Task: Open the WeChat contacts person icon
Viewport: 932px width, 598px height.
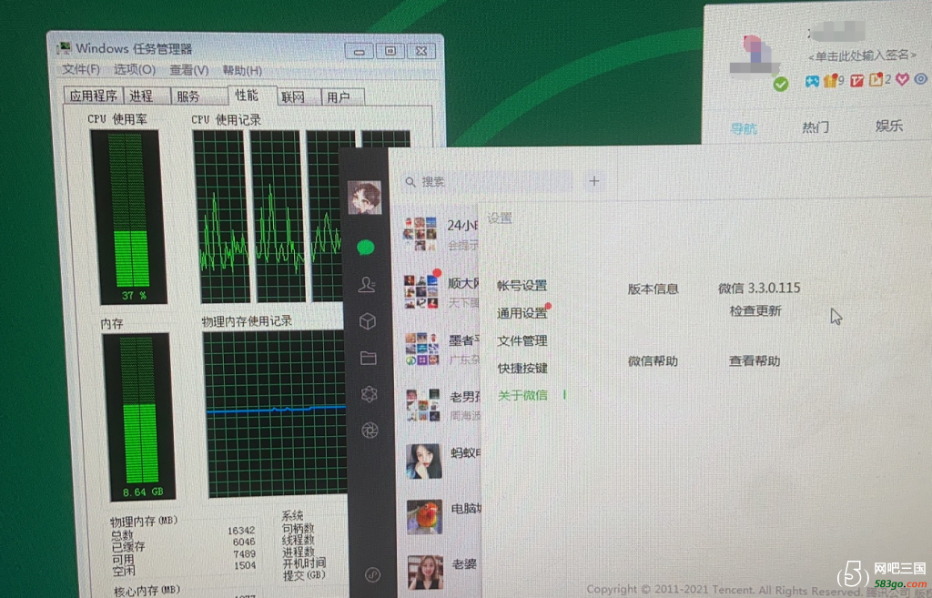Action: coord(367,285)
